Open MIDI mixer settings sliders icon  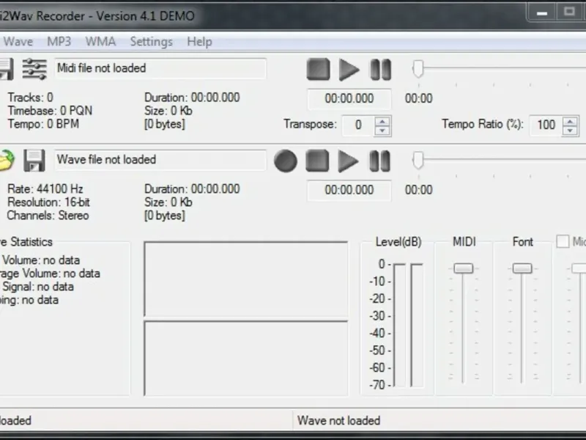pyautogui.click(x=34, y=69)
